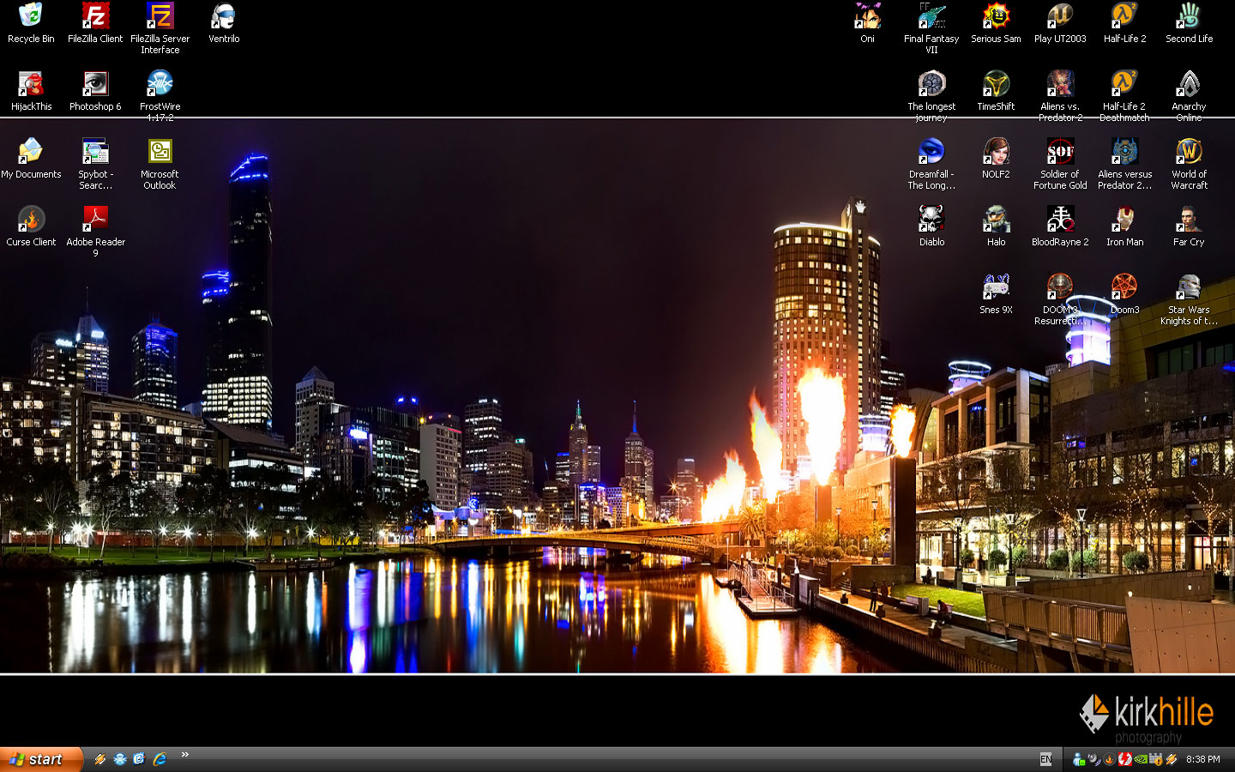This screenshot has height=772, width=1235.
Task: Select the Recycle Bin icon
Action: (x=31, y=17)
